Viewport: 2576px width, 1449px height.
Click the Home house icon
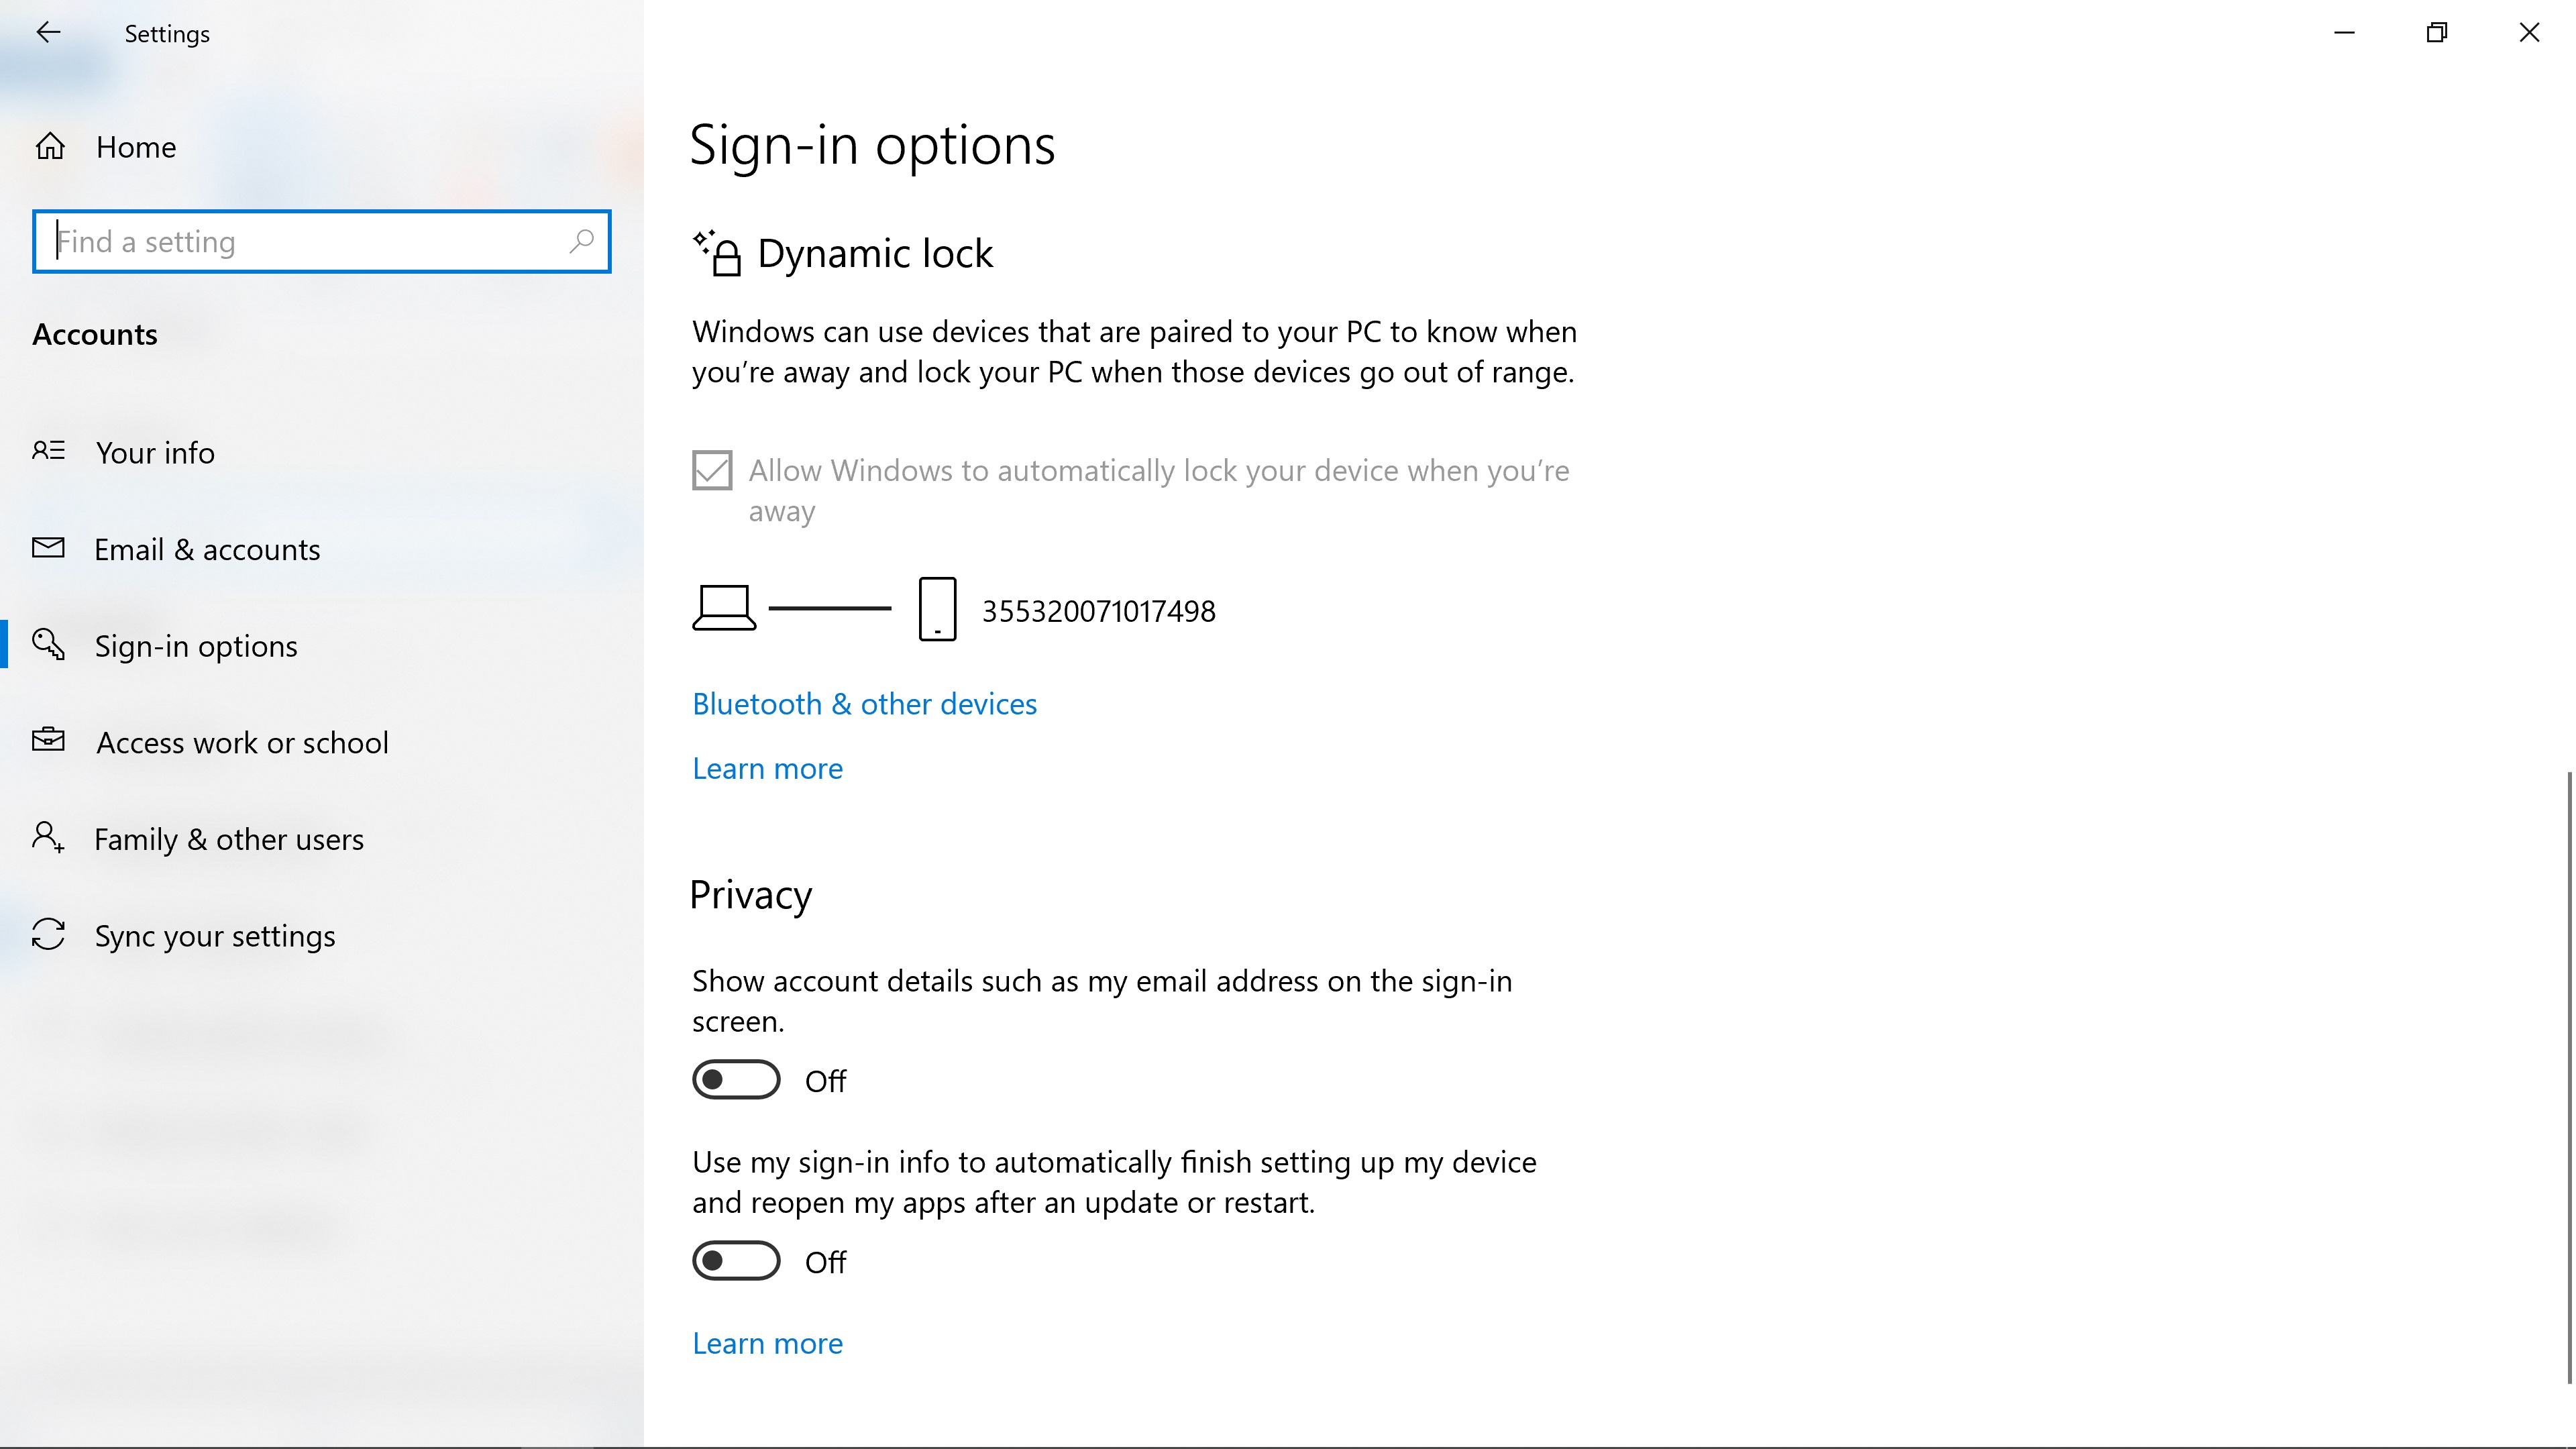pyautogui.click(x=50, y=147)
